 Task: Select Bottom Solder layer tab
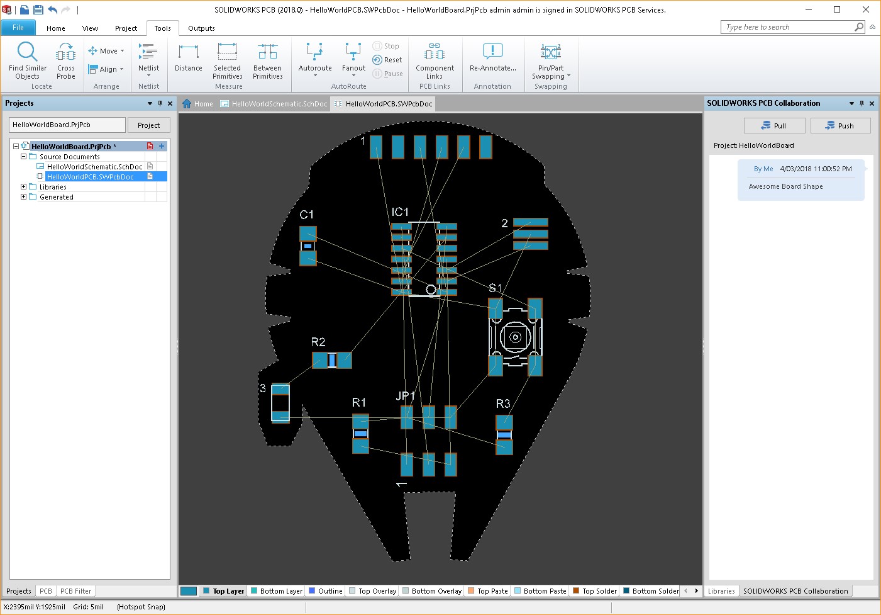651,591
